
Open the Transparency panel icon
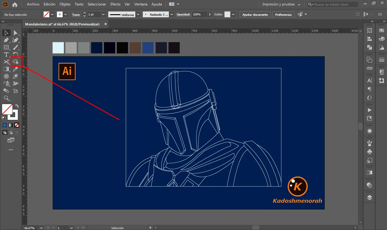pyautogui.click(x=369, y=185)
